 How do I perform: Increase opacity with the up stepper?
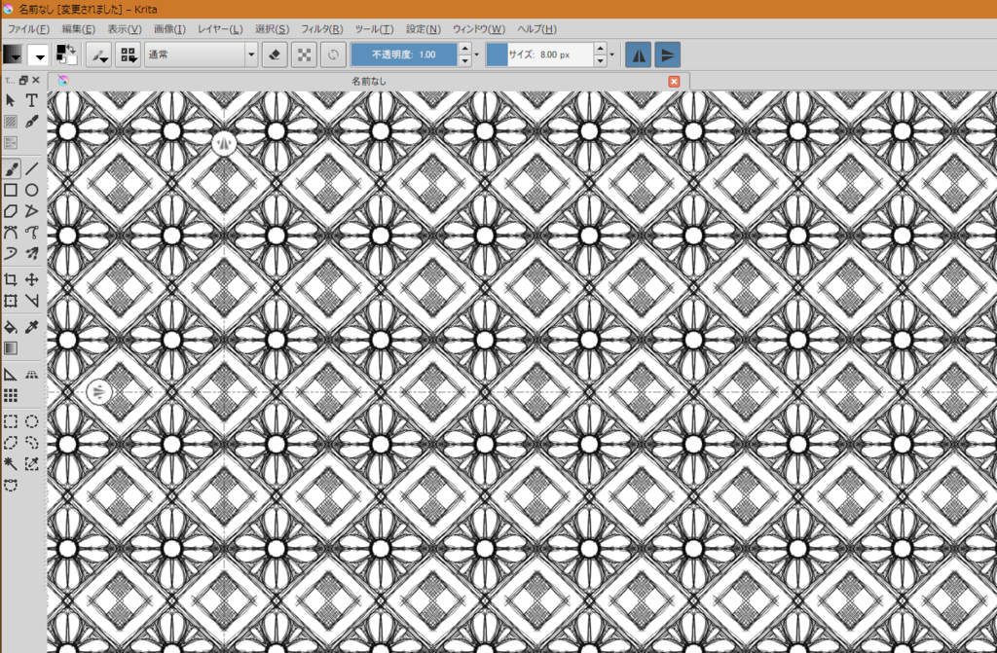(464, 49)
